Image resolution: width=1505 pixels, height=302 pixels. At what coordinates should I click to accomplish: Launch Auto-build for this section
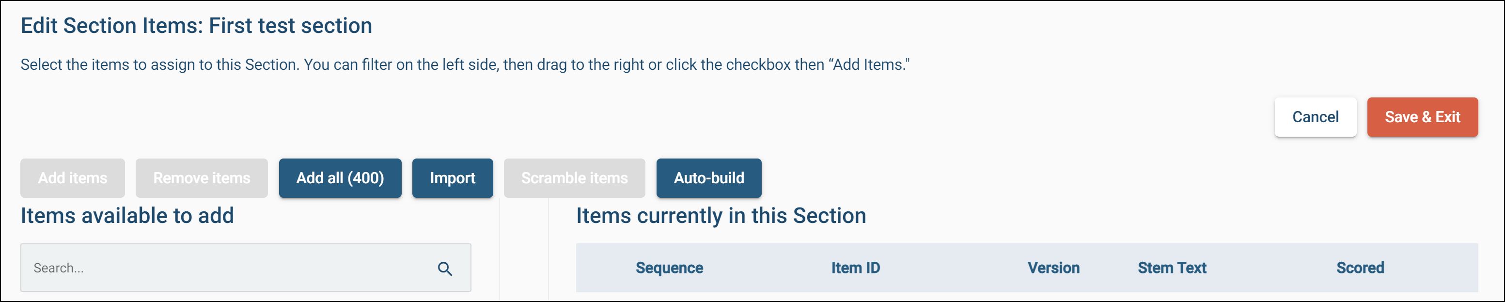coord(708,178)
